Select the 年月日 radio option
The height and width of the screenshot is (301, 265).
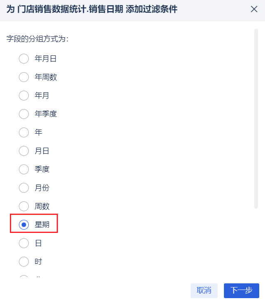pyautogui.click(x=24, y=59)
